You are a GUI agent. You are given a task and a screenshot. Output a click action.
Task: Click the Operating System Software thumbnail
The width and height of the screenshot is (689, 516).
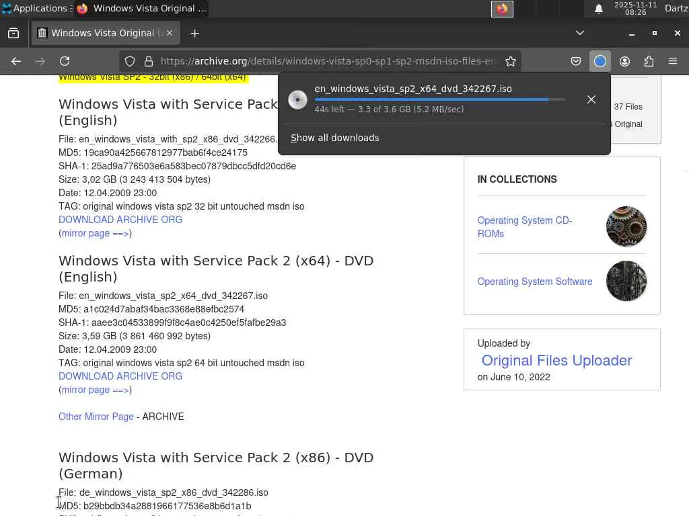pos(626,281)
